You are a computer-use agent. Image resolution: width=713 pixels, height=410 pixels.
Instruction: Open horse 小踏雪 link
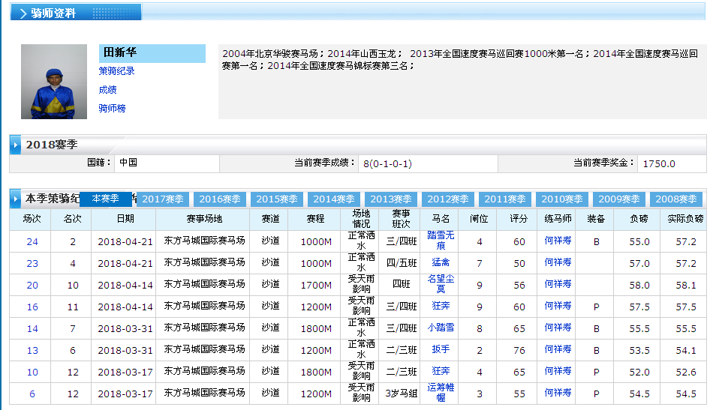click(x=441, y=328)
